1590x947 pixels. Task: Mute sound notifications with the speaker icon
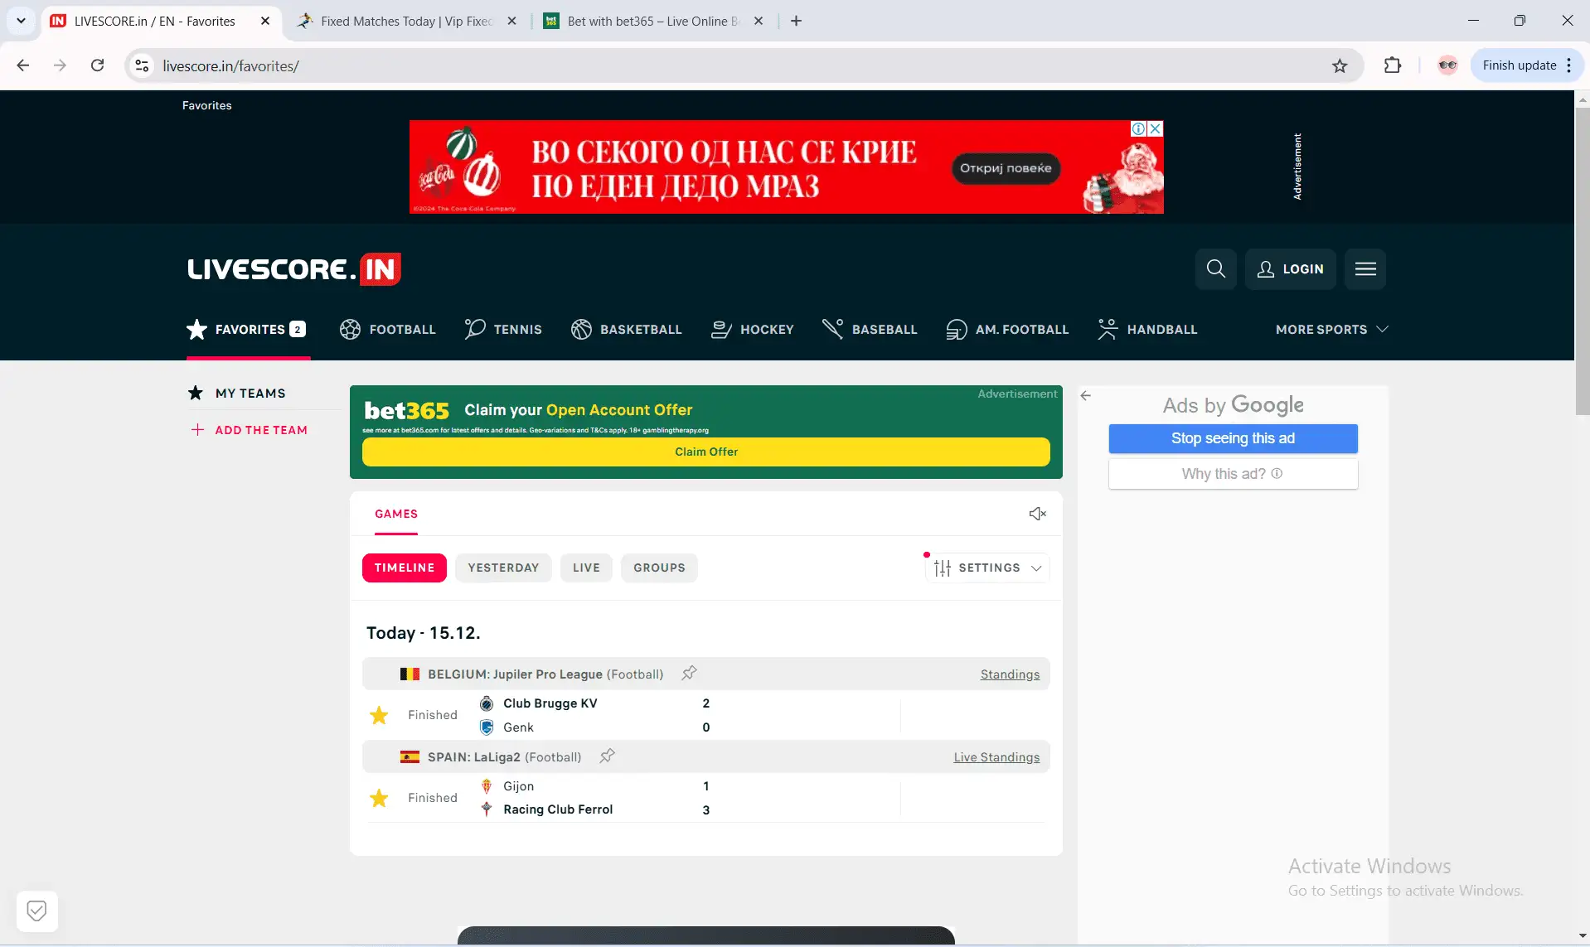point(1037,514)
